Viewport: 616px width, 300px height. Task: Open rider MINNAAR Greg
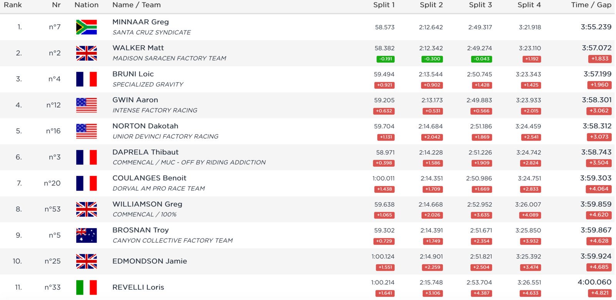pyautogui.click(x=141, y=22)
